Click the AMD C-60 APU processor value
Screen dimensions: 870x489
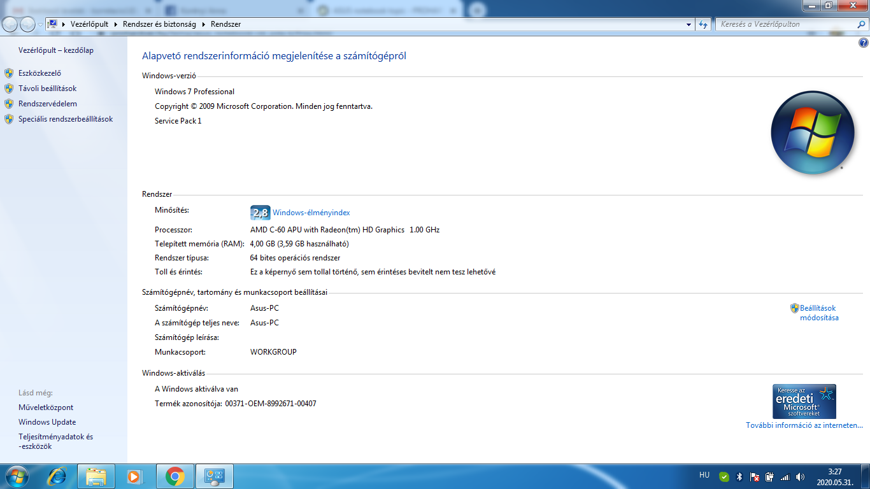pos(345,230)
